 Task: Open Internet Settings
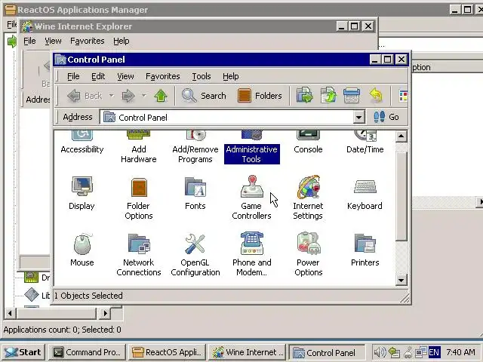click(308, 198)
